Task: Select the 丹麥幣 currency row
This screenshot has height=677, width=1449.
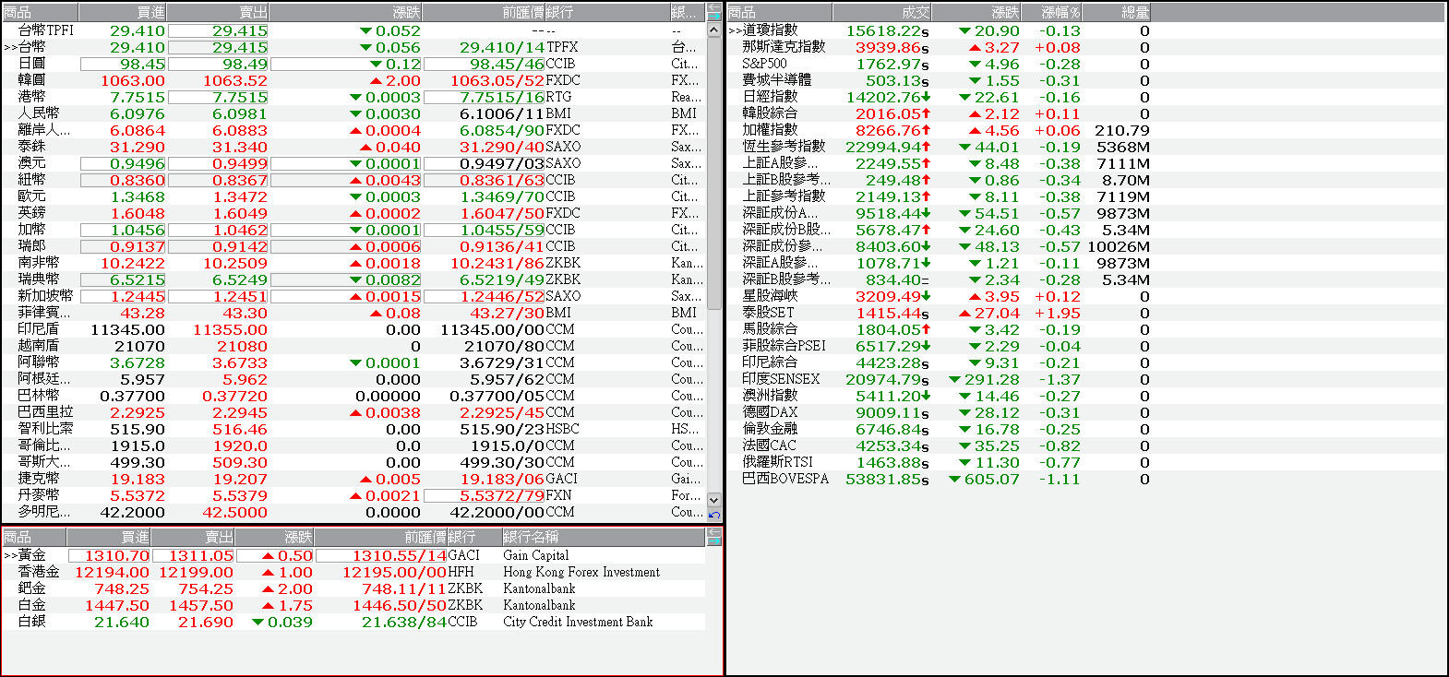Action: (354, 495)
